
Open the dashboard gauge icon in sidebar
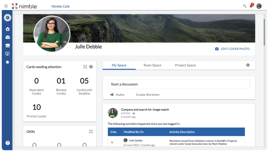(x=8, y=37)
